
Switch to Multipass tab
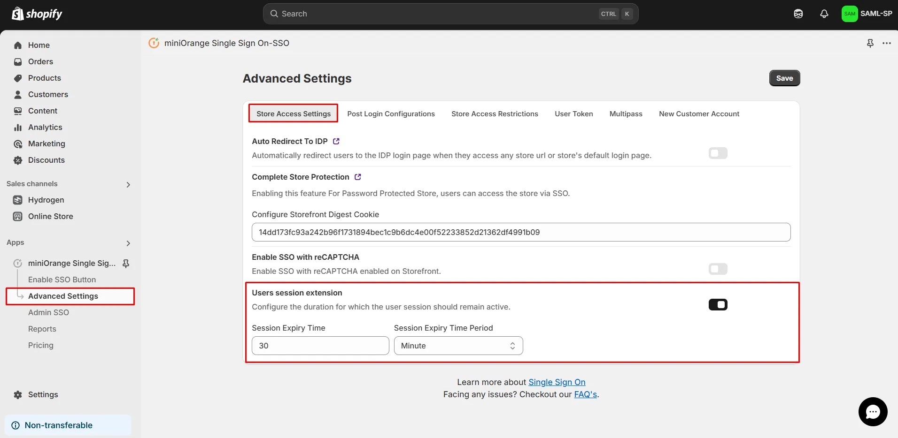[626, 114]
